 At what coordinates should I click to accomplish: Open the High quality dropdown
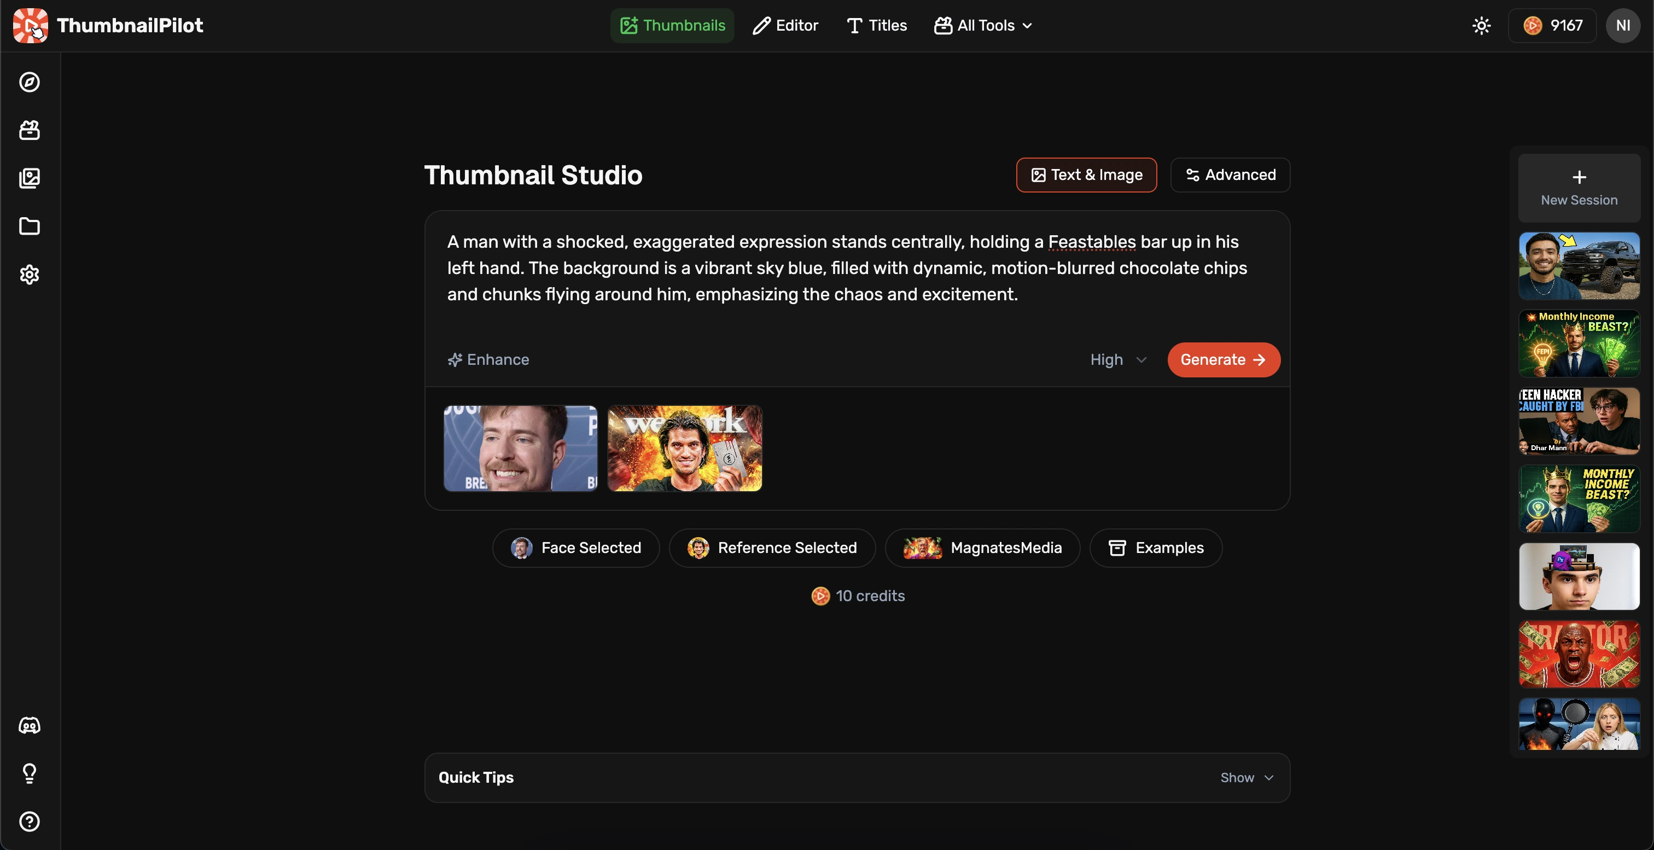click(x=1117, y=359)
